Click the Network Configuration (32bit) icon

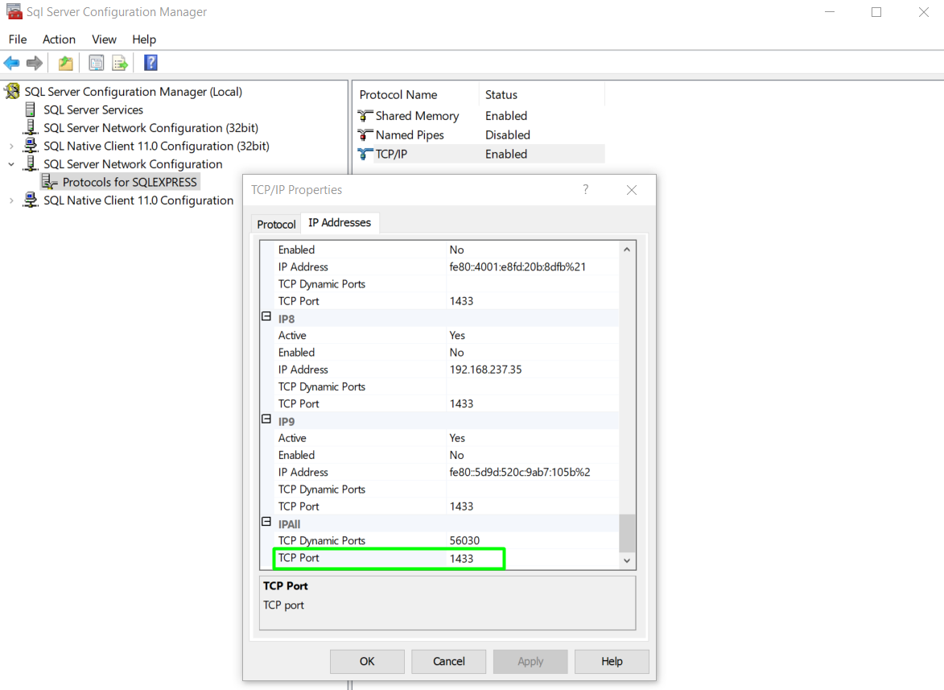30,128
